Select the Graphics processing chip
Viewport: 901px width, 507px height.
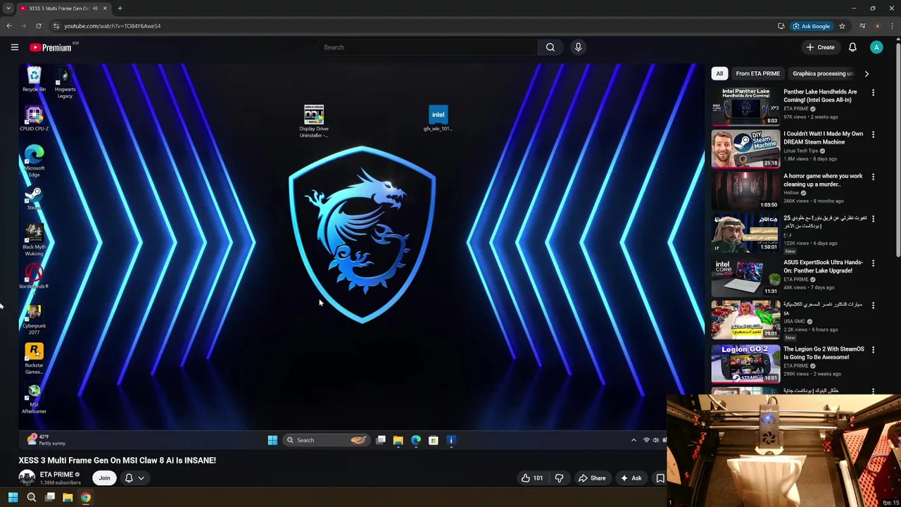click(822, 73)
